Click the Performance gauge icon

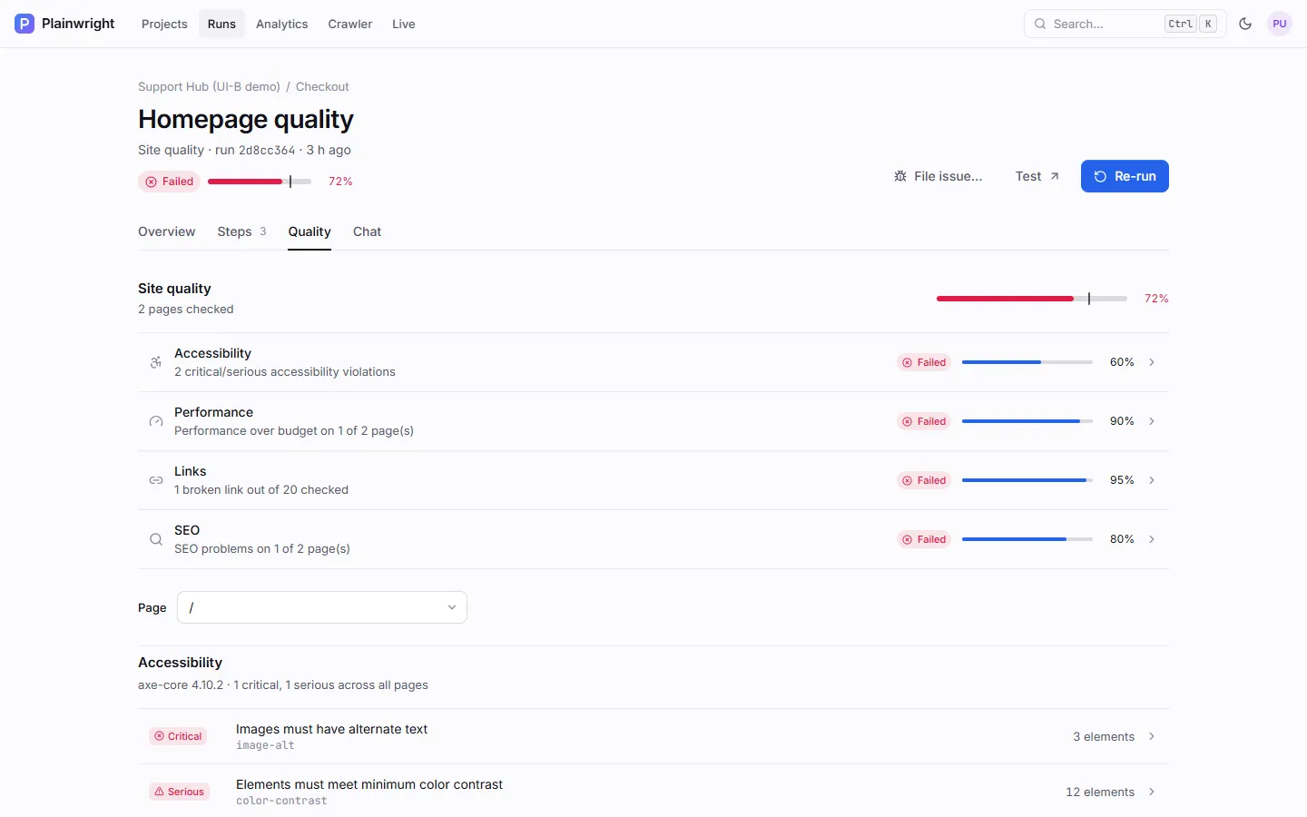pyautogui.click(x=156, y=421)
